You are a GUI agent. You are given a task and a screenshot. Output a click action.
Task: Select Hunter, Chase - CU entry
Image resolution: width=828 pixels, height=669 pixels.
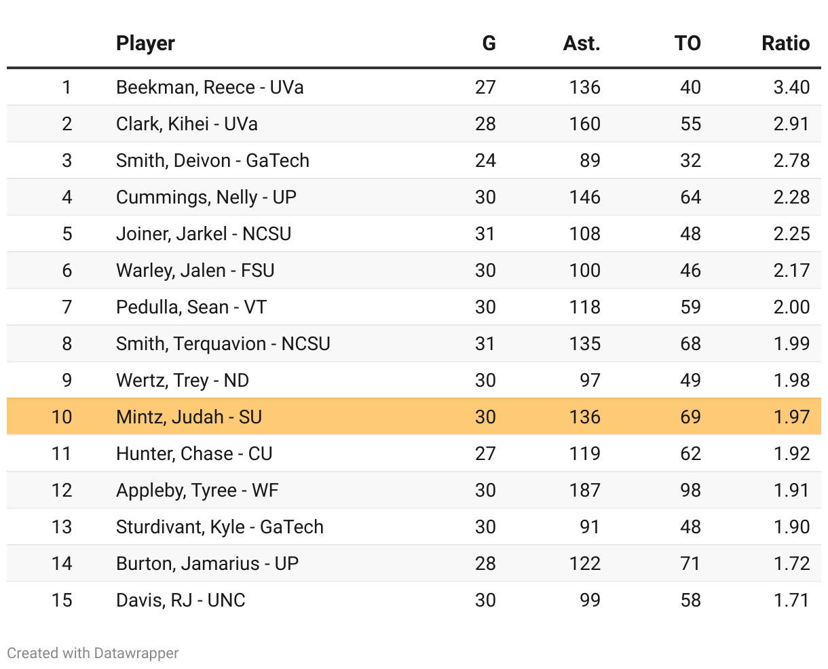point(194,454)
